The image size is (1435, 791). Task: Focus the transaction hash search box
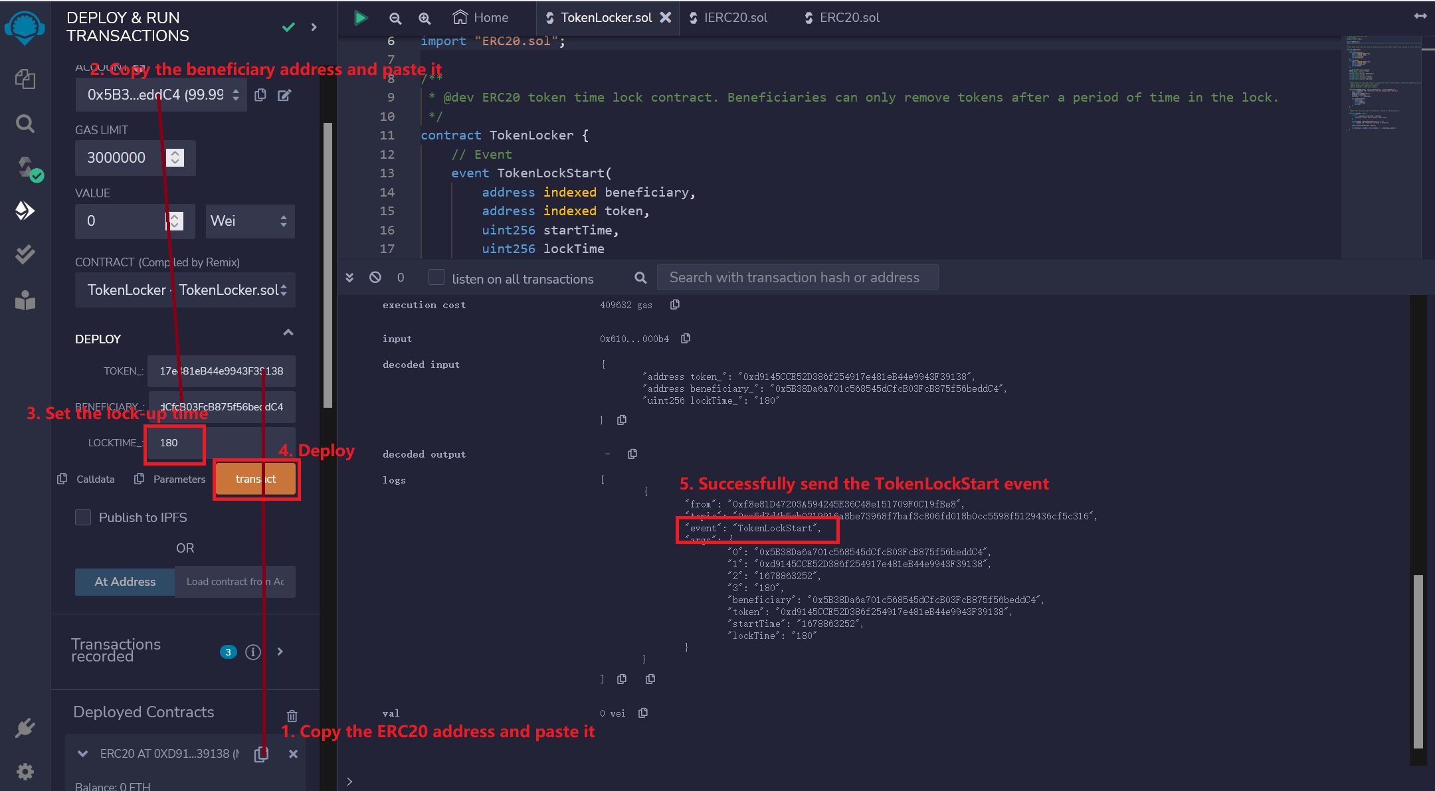pos(797,278)
